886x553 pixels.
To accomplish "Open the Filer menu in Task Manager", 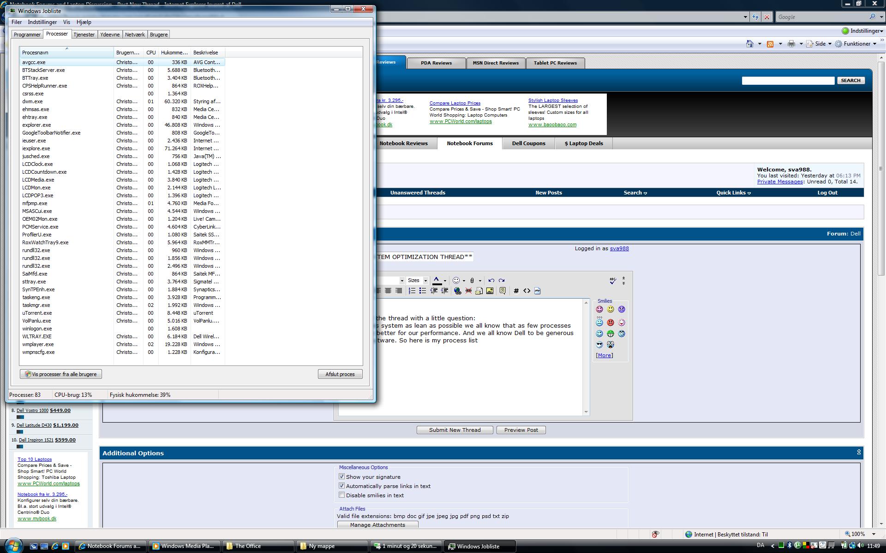I will click(x=17, y=22).
